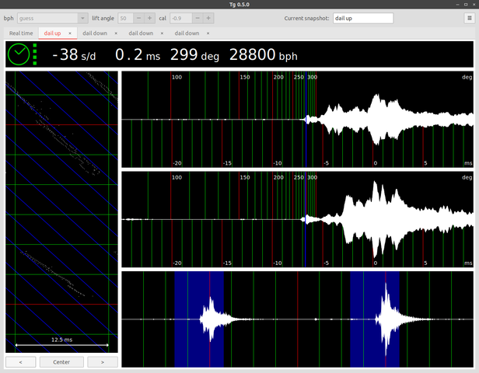This screenshot has height=373, width=479.
Task: Click the cal value field
Action: (x=181, y=19)
